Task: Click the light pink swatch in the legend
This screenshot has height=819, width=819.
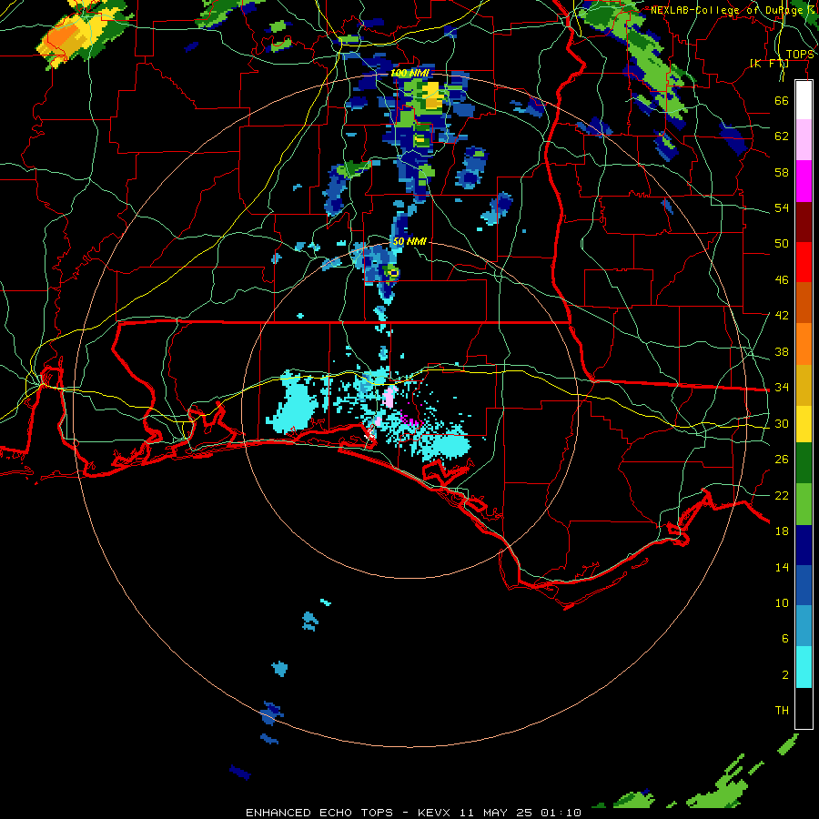Action: [804, 140]
